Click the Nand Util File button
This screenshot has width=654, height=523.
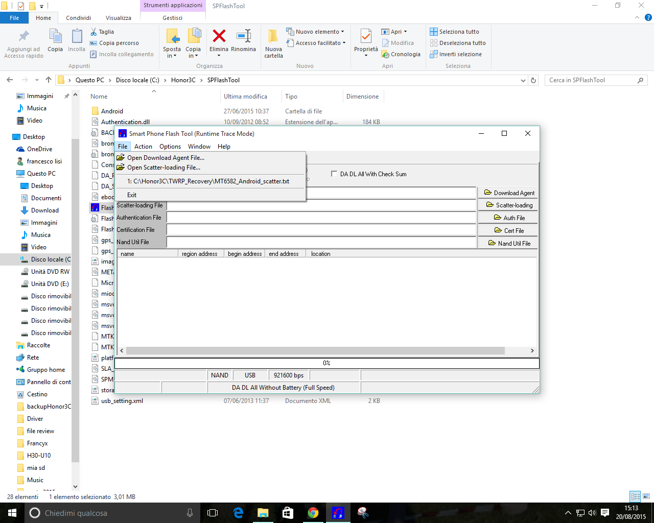(x=509, y=243)
